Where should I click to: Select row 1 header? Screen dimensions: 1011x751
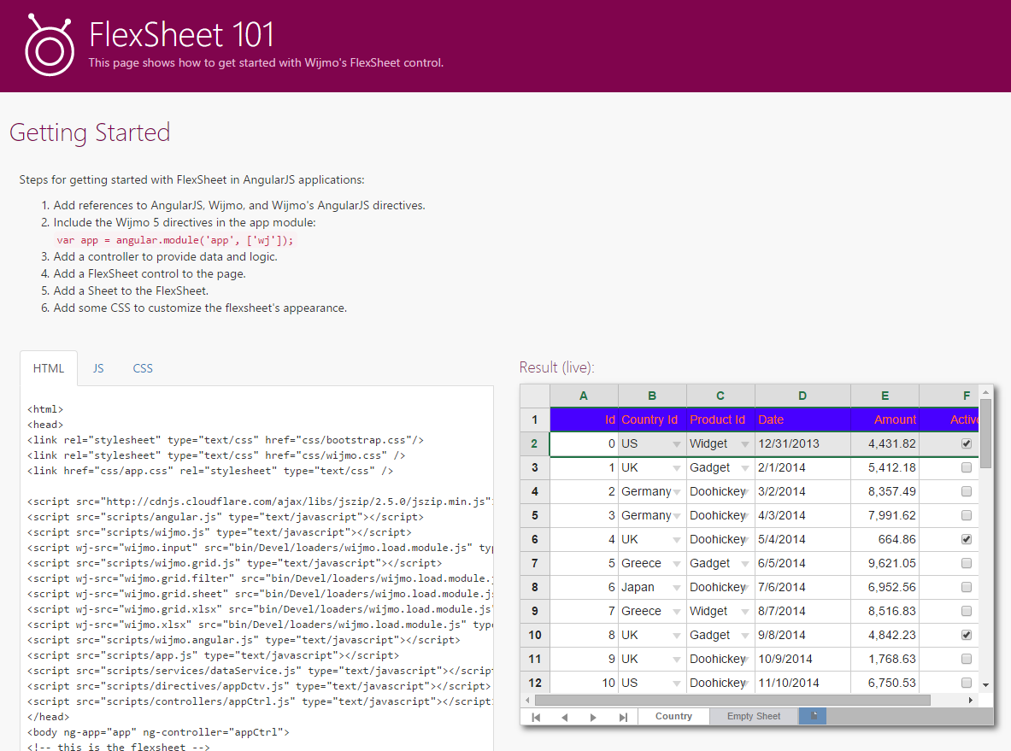pyautogui.click(x=534, y=420)
